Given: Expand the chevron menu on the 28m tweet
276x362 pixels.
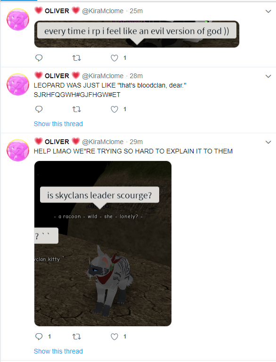Looking at the screenshot, I should point(268,76).
